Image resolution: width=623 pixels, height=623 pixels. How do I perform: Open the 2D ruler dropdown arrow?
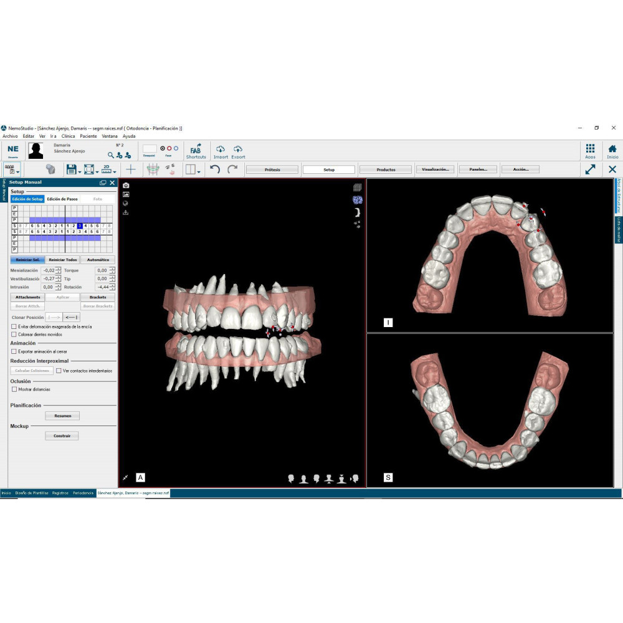point(115,172)
